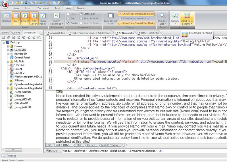Expand the Recycle Bin node
This screenshot has width=227, height=162.
(x=8, y=54)
